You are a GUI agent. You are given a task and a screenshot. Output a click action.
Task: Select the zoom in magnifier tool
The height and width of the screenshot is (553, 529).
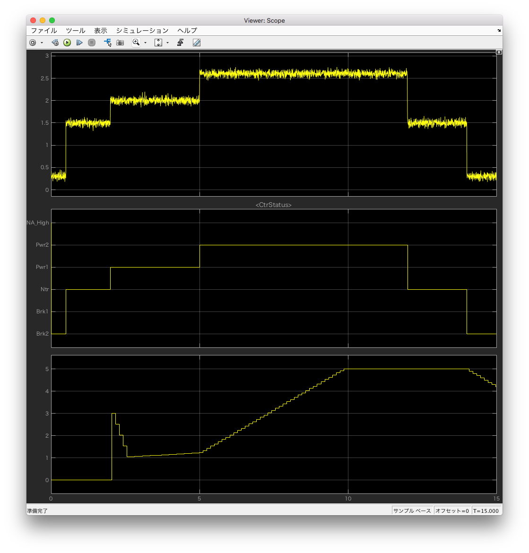click(x=136, y=43)
